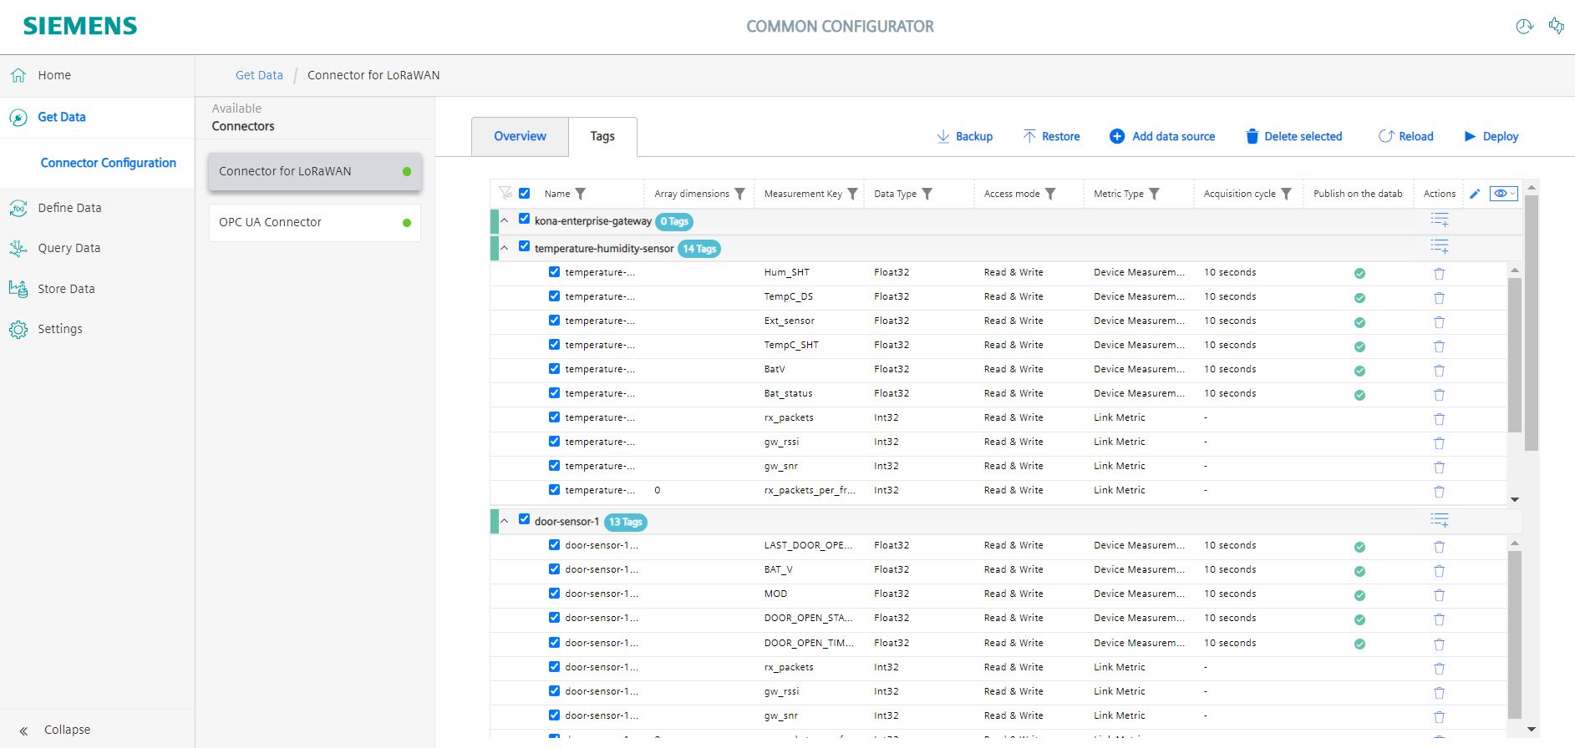
Task: Select the Tags tab
Action: point(602,136)
